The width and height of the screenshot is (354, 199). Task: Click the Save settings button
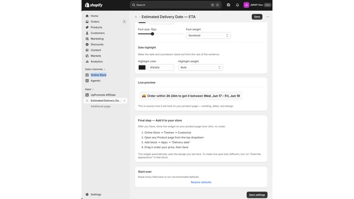pos(257,195)
